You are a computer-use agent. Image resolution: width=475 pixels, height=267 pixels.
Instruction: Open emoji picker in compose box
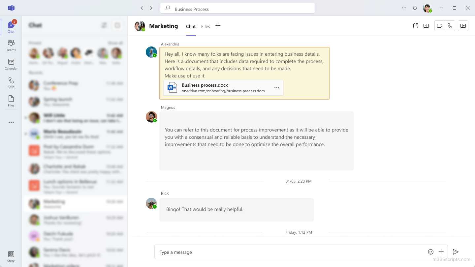click(430, 252)
